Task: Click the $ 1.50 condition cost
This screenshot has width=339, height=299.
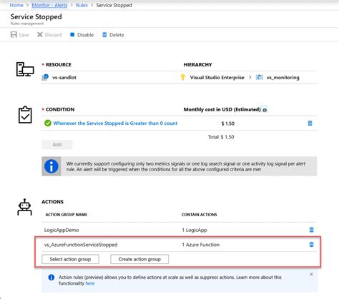Action: 228,123
